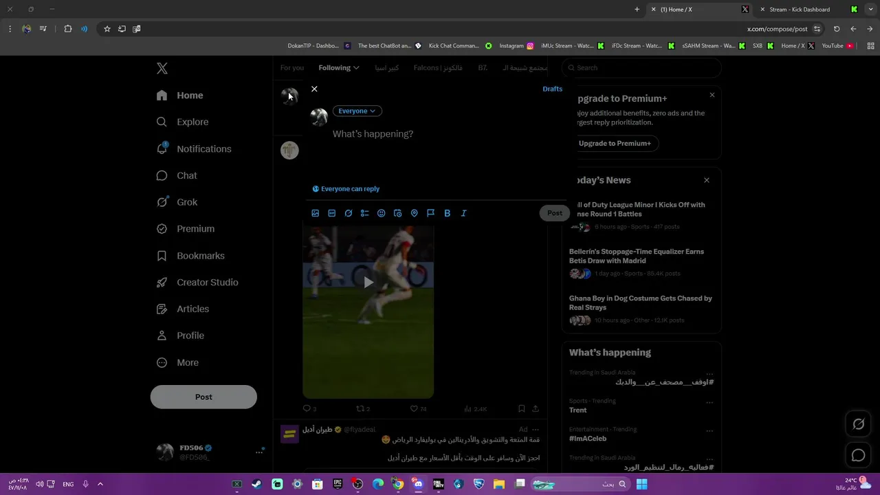Change who can reply via Everyone can reply

coord(346,188)
